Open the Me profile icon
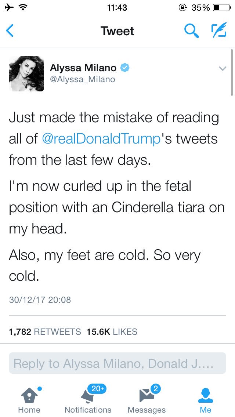Image resolution: width=235 pixels, height=417 pixels. (x=206, y=396)
